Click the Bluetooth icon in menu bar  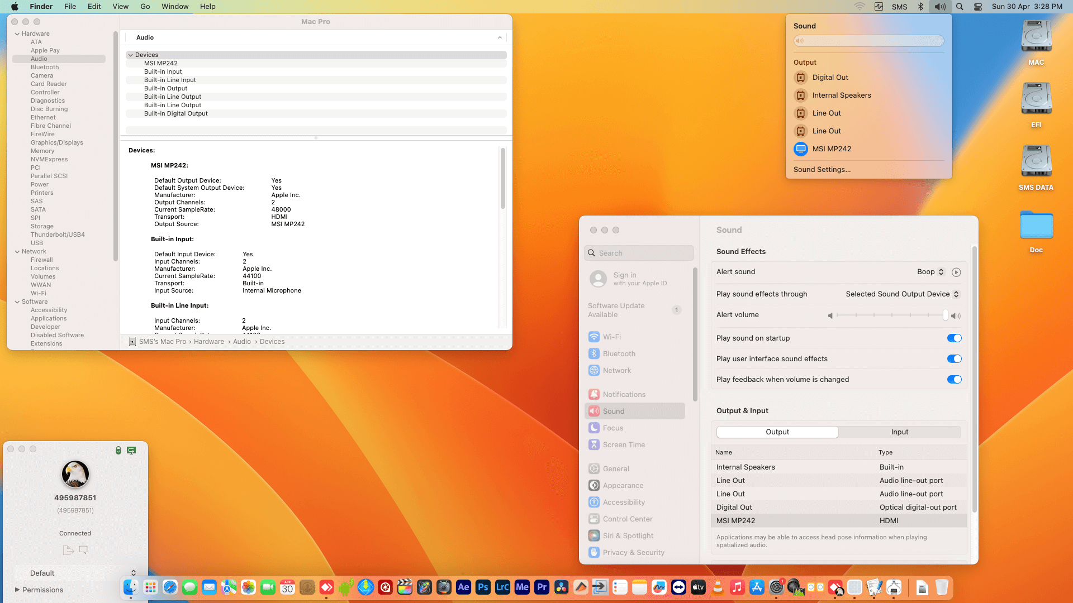tap(920, 7)
